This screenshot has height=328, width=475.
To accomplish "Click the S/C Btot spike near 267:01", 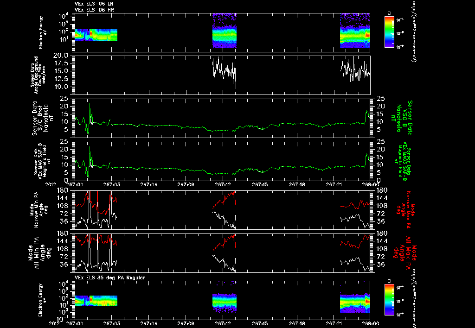I will pos(90,114).
